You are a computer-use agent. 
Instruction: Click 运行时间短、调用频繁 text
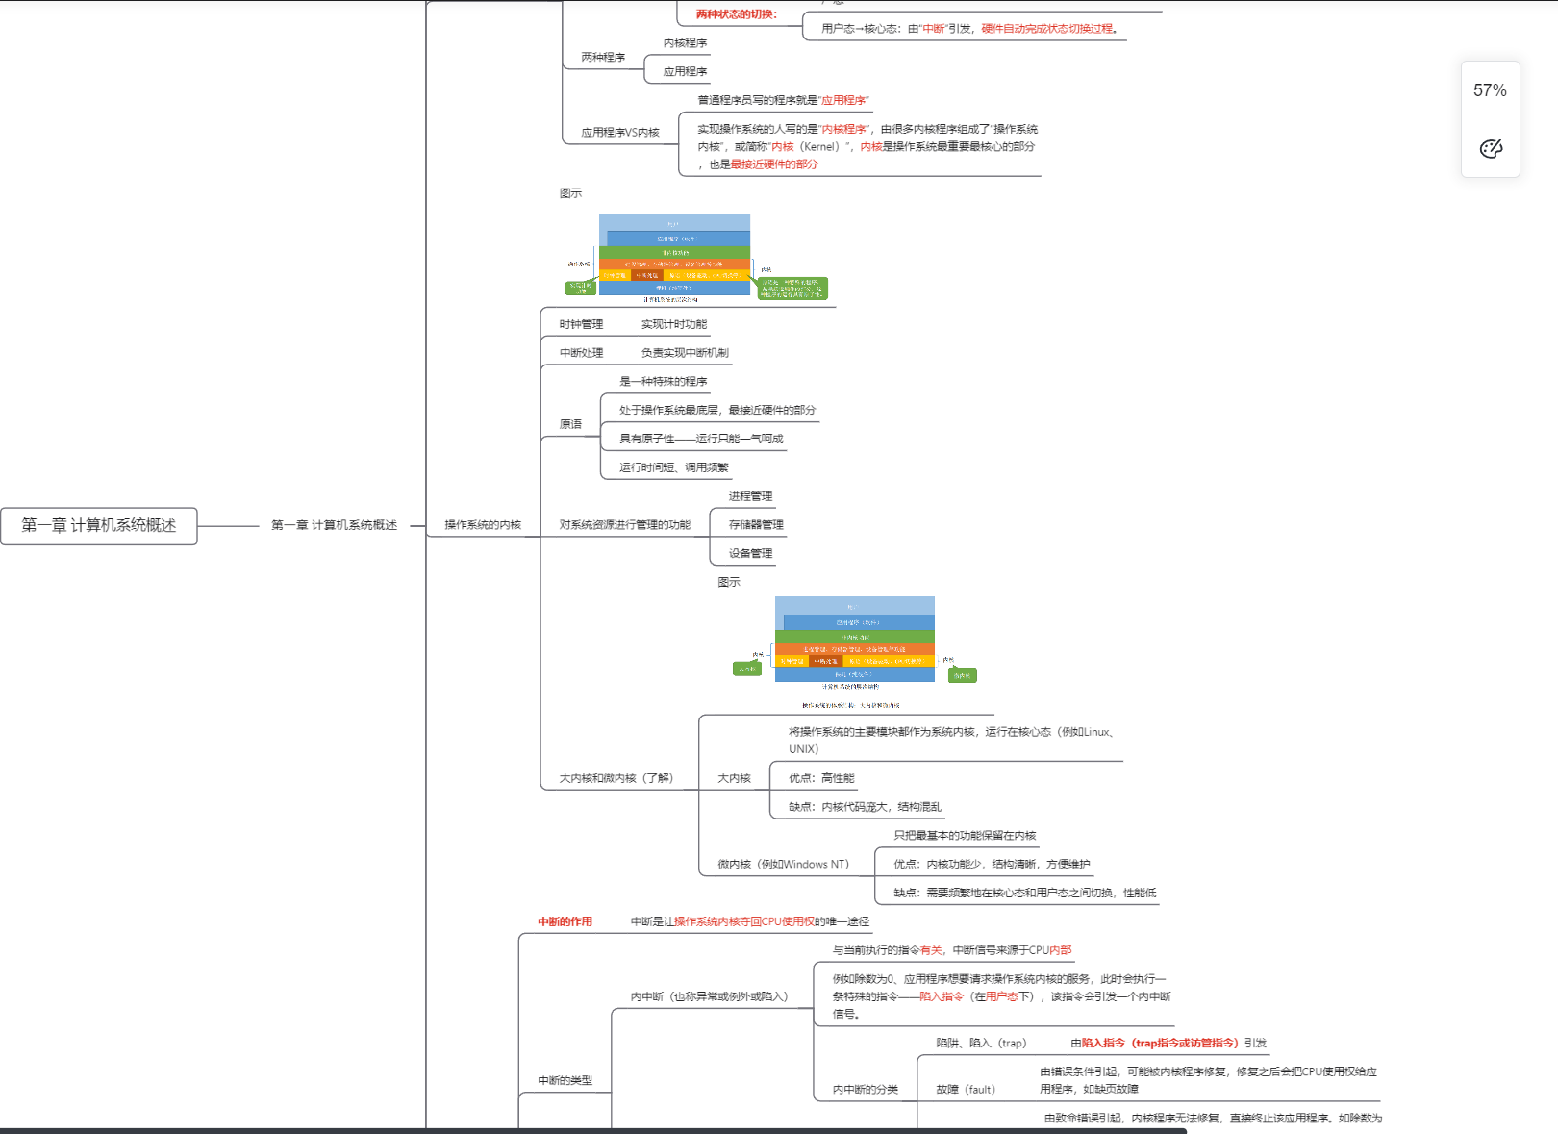(x=673, y=468)
